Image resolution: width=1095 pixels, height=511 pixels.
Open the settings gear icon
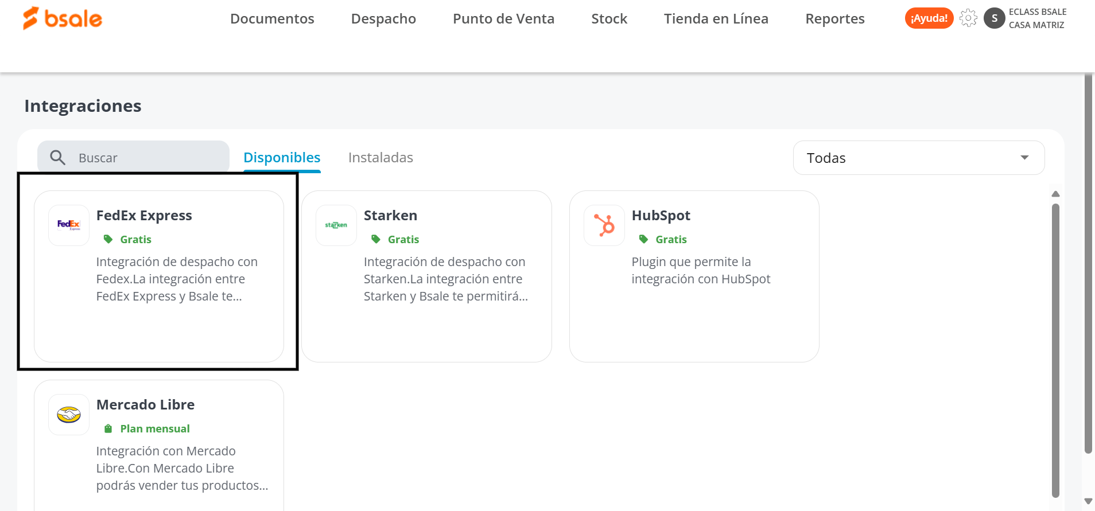click(x=968, y=18)
